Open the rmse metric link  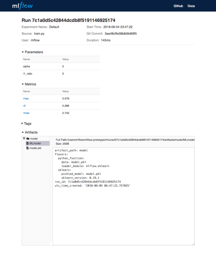point(26,113)
